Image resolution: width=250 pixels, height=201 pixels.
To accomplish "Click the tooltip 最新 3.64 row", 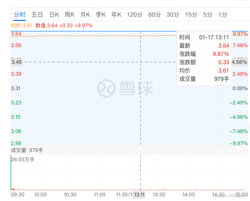I will tap(204, 46).
